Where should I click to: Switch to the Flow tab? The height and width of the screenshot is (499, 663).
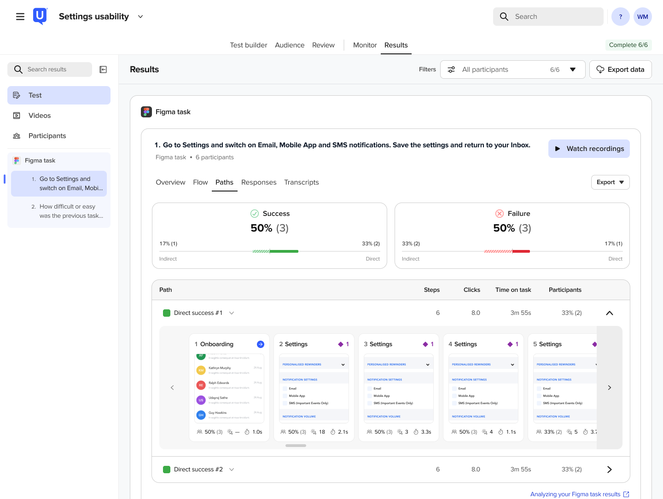click(x=200, y=182)
